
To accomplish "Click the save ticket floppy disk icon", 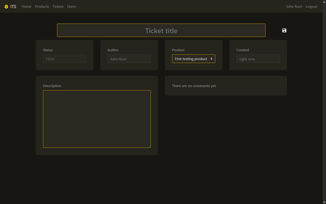I will click(284, 31).
